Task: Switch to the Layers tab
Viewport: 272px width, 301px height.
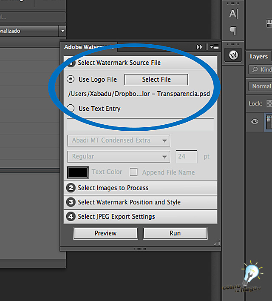Action: (x=258, y=57)
